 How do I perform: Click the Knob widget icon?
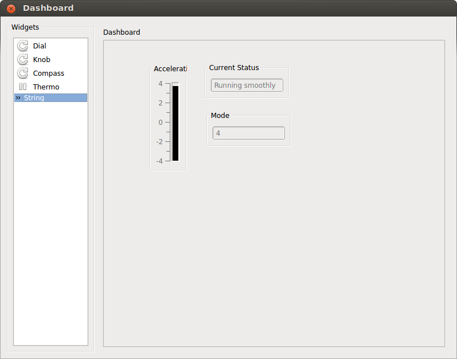[x=22, y=59]
